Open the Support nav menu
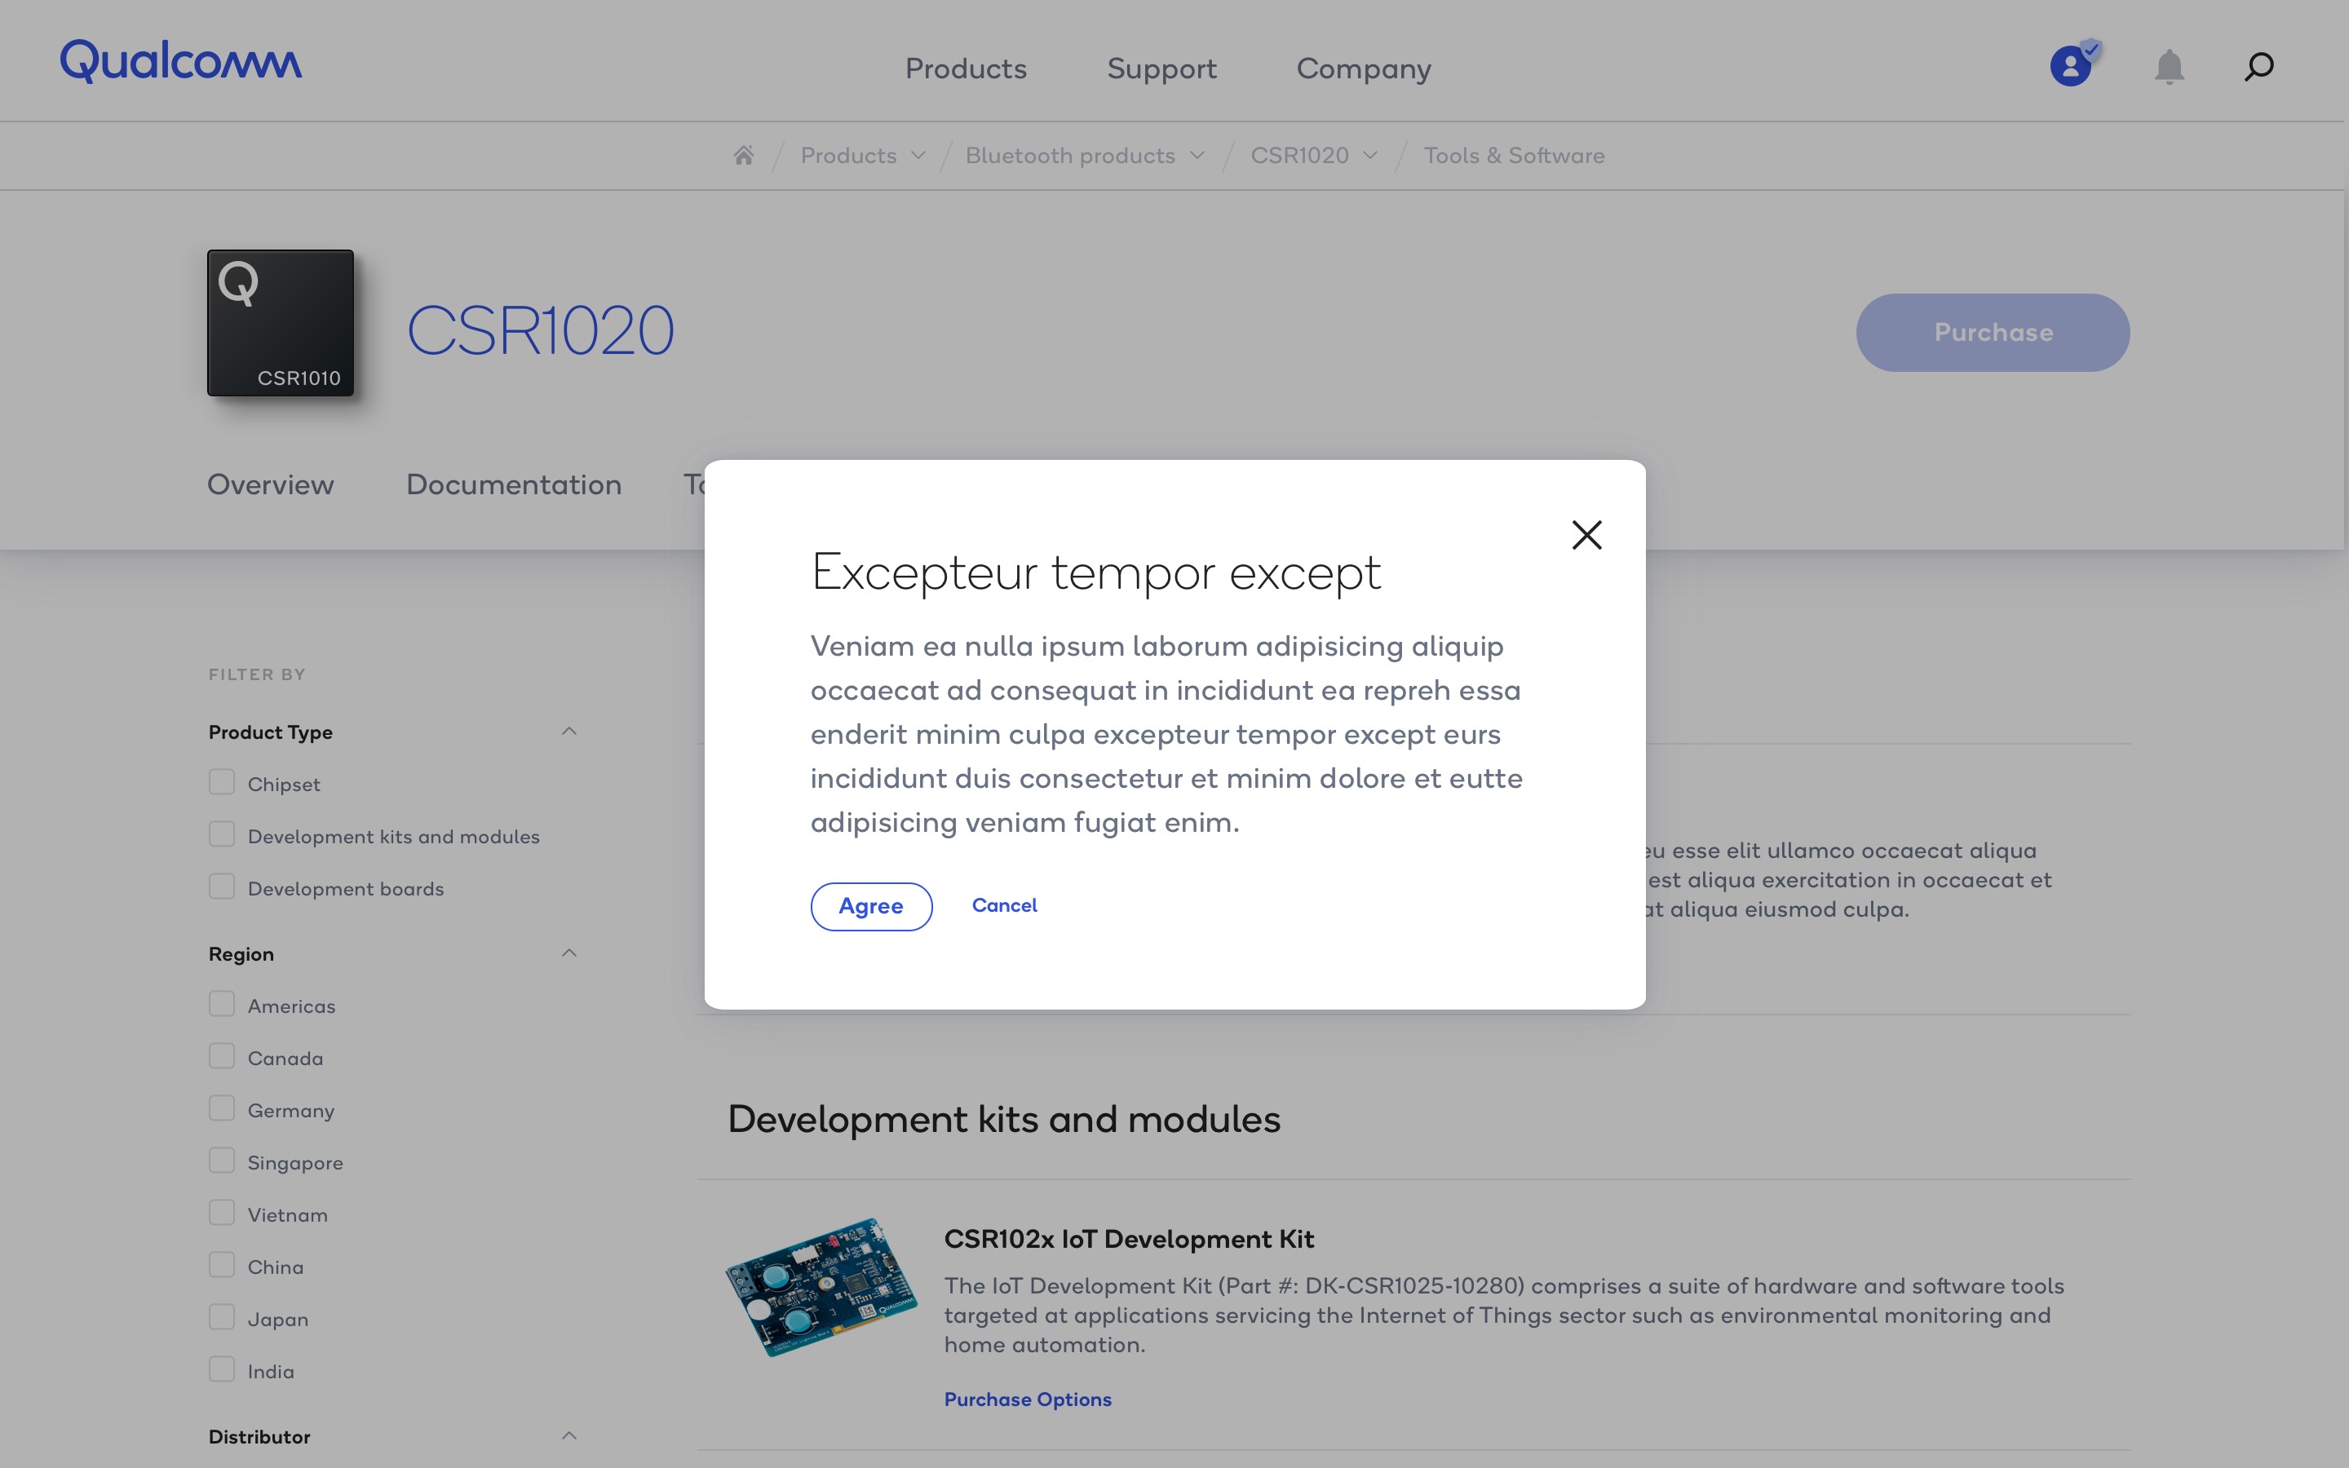This screenshot has width=2349, height=1468. pyautogui.click(x=1162, y=69)
